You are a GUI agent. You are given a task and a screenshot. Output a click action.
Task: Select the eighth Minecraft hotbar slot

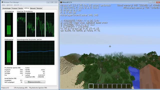[124, 86]
